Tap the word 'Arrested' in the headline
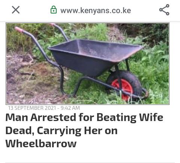 coord(53,117)
